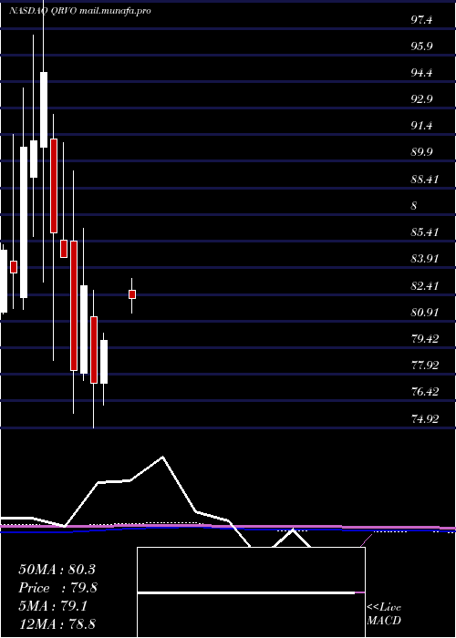Viewport: 456px width, 638px height.
Task: Click the 95.9 price axis label
Action: 421,46
